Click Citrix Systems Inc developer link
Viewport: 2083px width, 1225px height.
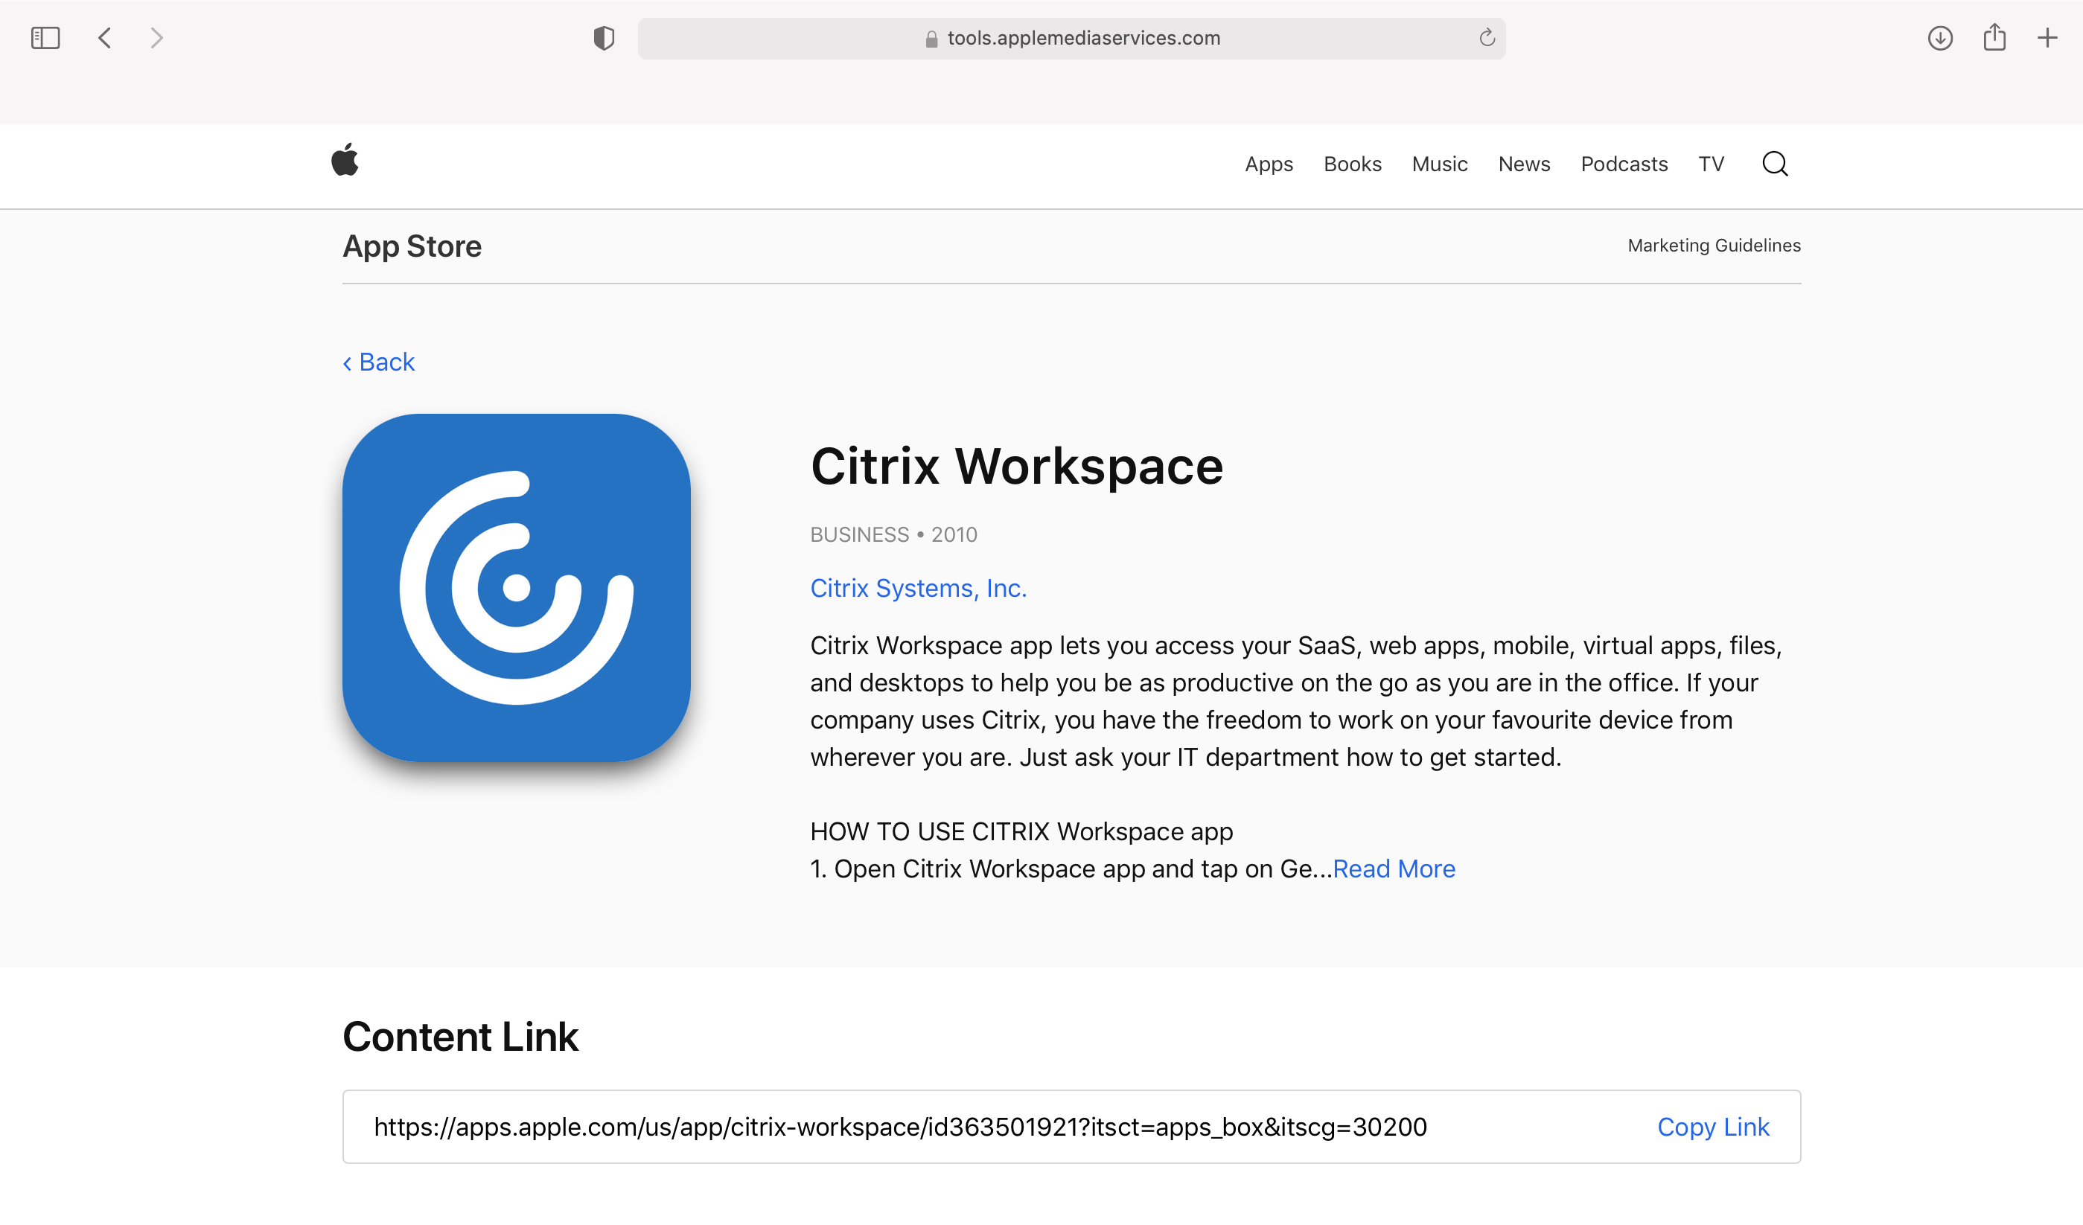917,586
